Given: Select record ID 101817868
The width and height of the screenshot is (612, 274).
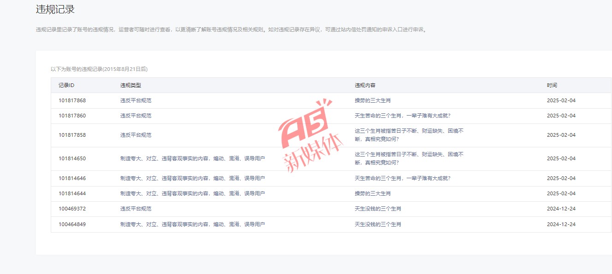Looking at the screenshot, I should coord(72,100).
